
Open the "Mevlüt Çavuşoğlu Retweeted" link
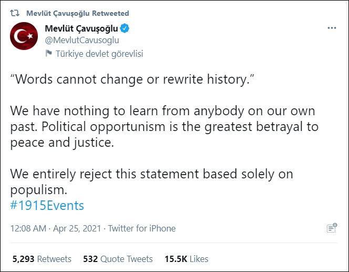78,13
